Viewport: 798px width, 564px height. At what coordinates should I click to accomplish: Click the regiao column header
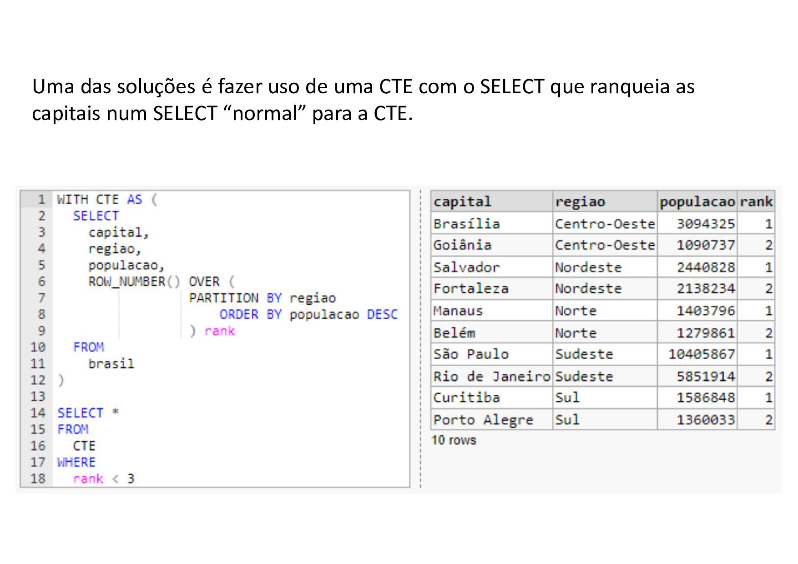[x=605, y=201]
